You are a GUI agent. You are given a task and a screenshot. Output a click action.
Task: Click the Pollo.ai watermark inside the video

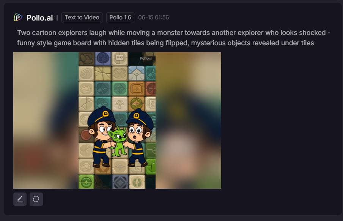146,58
